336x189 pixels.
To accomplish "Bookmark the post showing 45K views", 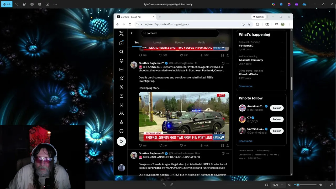I will (222, 145).
